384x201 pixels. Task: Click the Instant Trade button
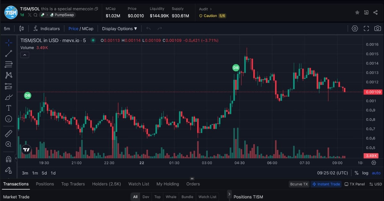(x=326, y=184)
